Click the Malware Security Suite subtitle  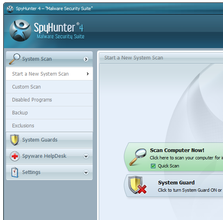[x=61, y=36]
